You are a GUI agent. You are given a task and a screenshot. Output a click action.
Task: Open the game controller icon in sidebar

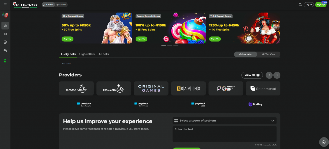click(5, 50)
